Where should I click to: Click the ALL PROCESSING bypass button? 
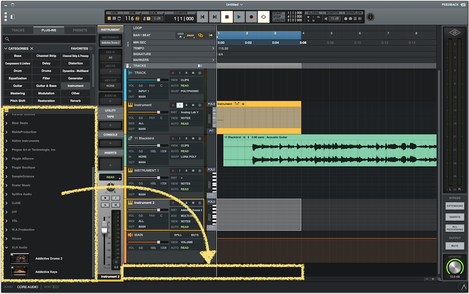click(x=454, y=228)
